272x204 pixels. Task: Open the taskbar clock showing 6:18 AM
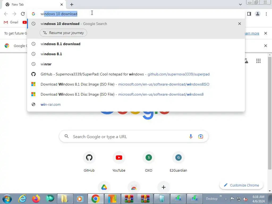[258, 199]
